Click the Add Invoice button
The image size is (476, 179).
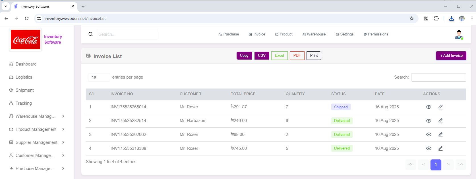[451, 56]
